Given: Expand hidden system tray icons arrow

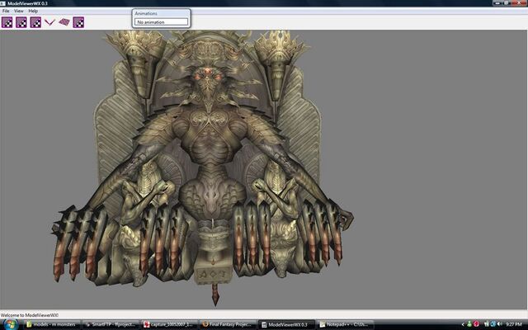Looking at the screenshot, I should (463, 324).
